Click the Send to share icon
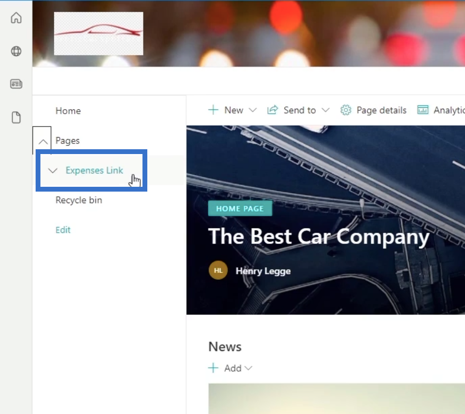The width and height of the screenshot is (465, 414). click(272, 110)
